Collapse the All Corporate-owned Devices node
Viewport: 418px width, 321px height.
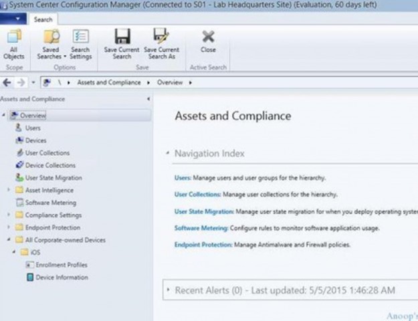coord(9,239)
